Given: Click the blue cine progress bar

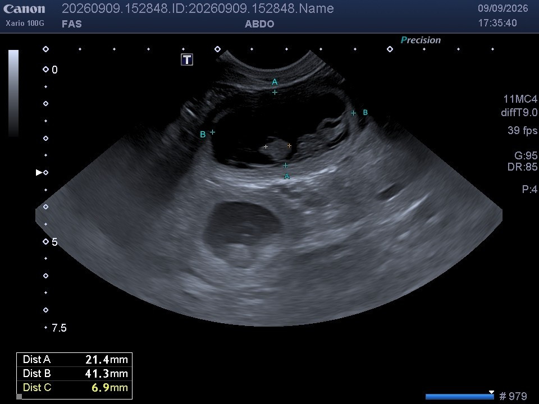Looking at the screenshot, I should (x=460, y=397).
